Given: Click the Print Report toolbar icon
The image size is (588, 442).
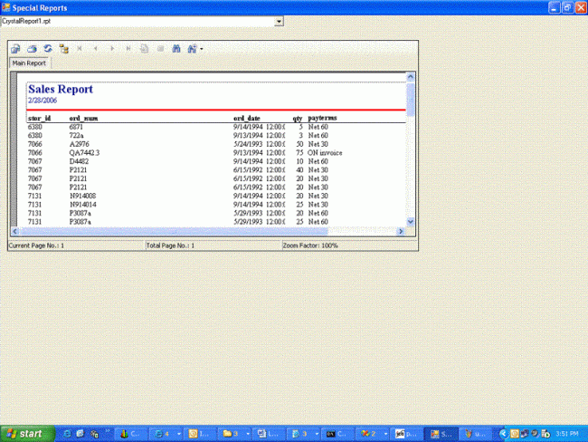Looking at the screenshot, I should pyautogui.click(x=32, y=49).
